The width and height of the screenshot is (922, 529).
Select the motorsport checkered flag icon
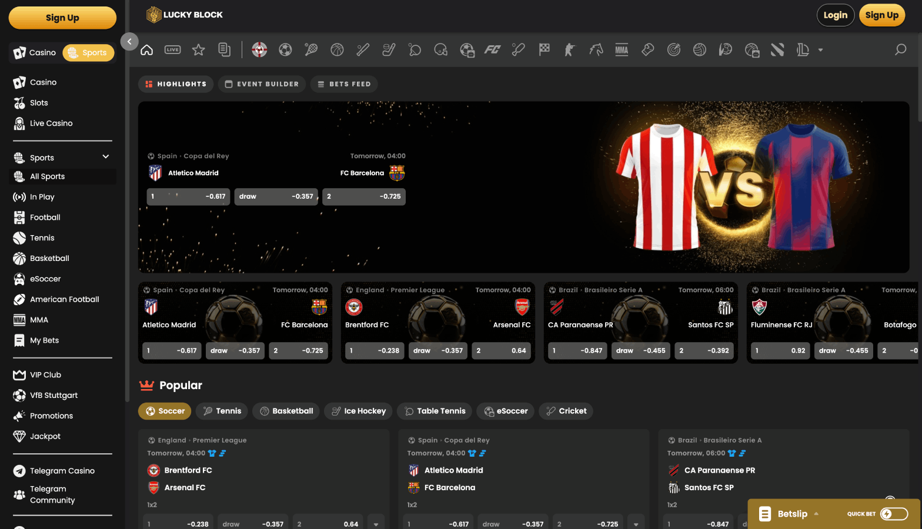(544, 50)
